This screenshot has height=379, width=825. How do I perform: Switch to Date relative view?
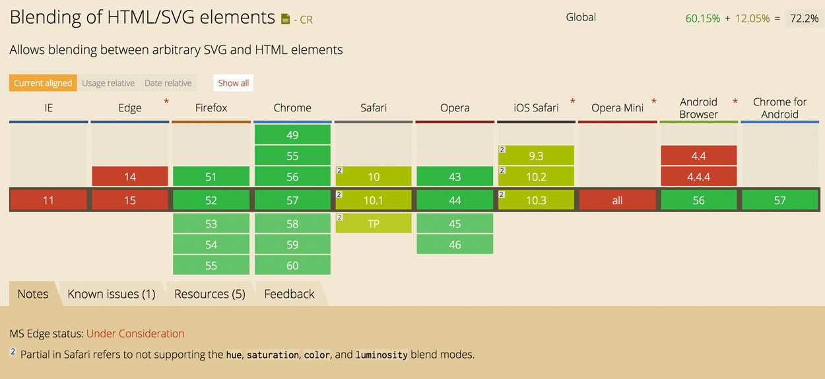(x=168, y=83)
